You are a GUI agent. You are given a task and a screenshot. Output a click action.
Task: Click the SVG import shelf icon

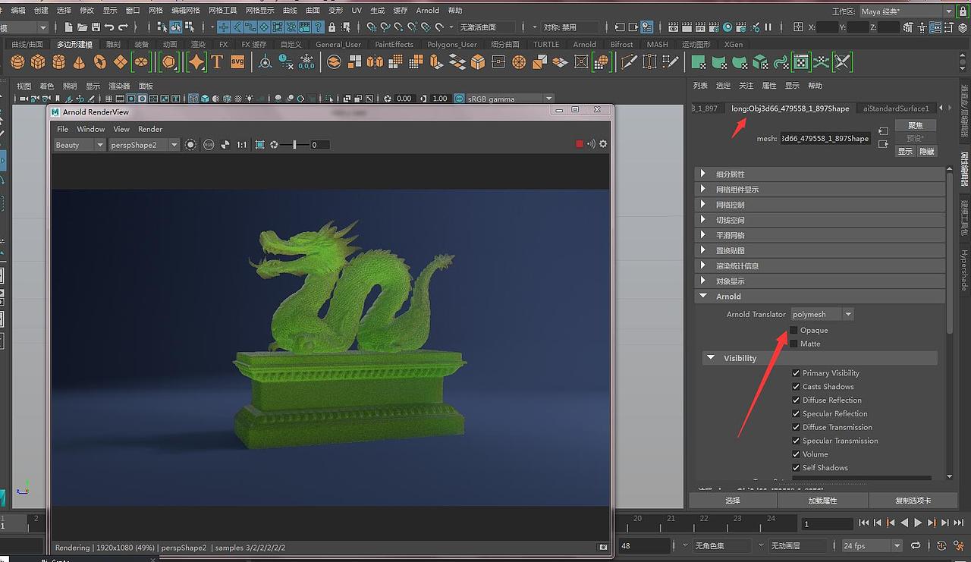(237, 61)
